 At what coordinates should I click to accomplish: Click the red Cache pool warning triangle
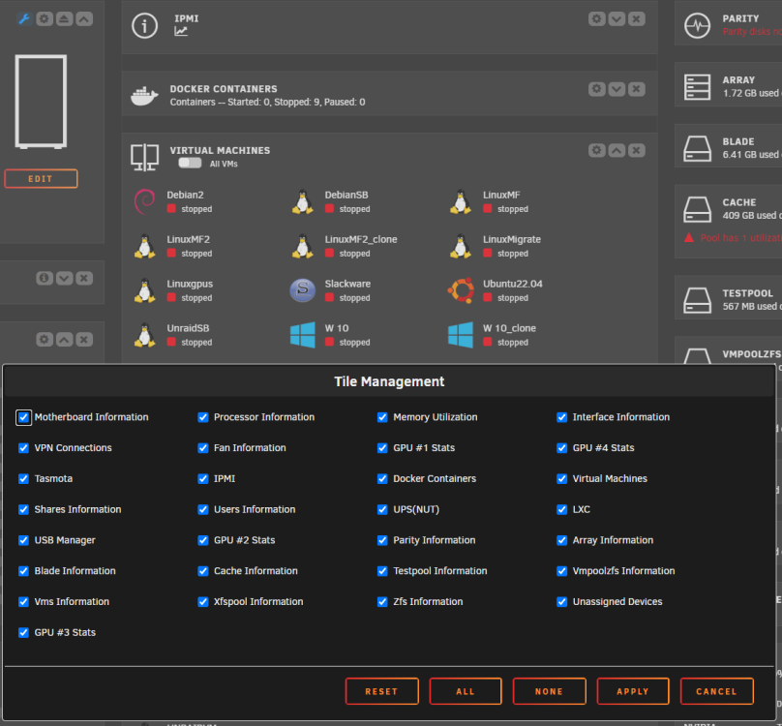[689, 237]
